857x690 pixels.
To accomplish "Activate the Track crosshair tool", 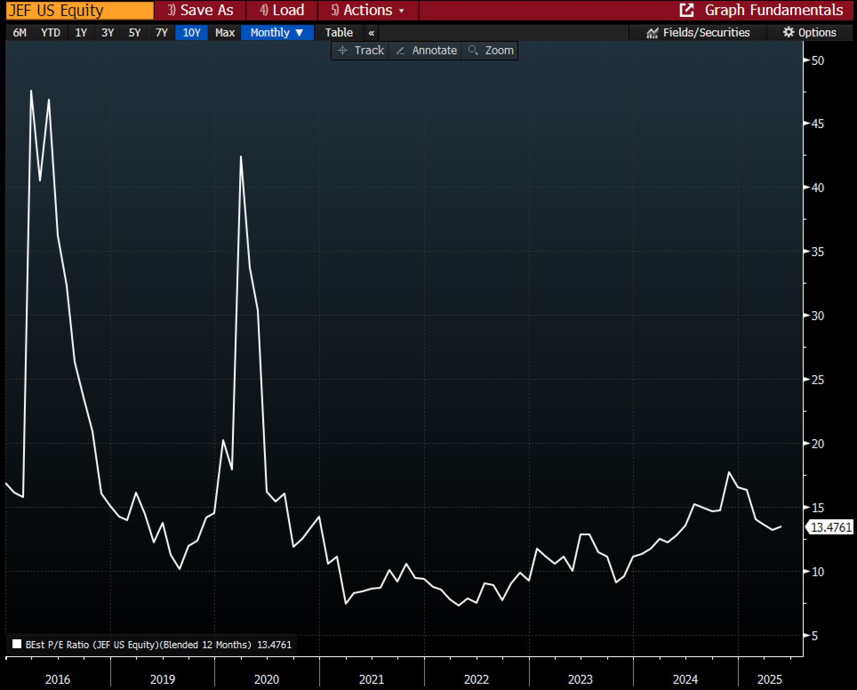I will click(x=360, y=51).
